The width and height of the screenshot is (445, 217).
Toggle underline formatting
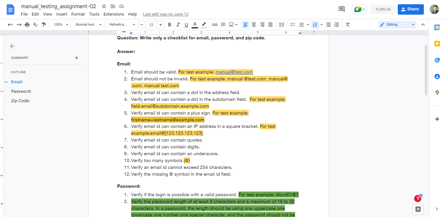click(186, 25)
